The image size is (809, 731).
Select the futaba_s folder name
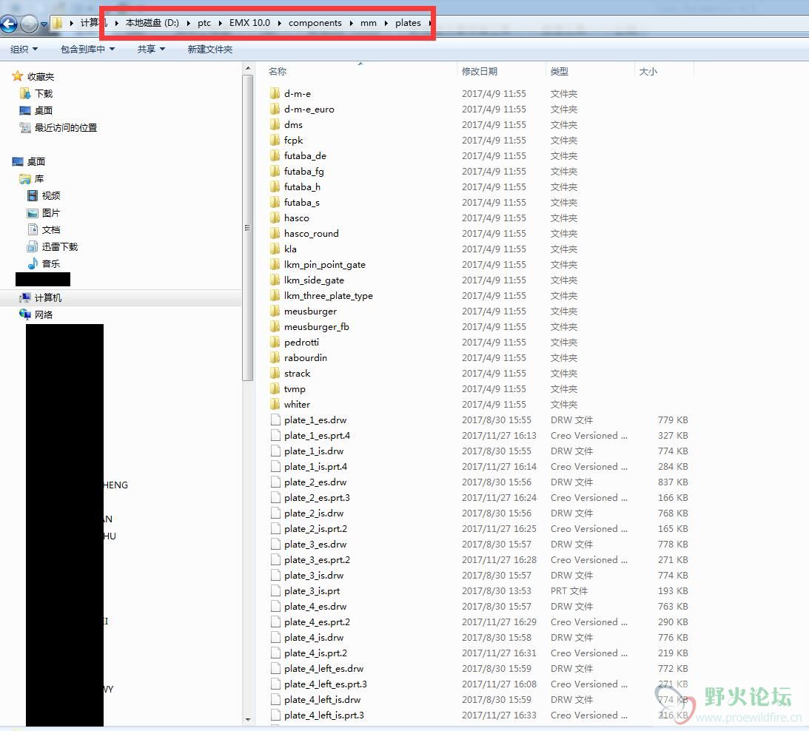pos(302,202)
